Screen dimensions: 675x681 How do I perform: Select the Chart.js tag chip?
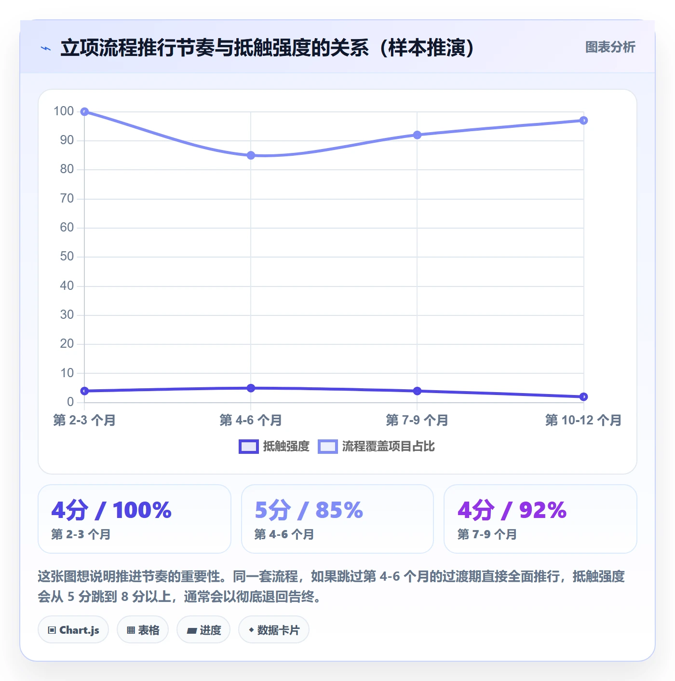(73, 630)
